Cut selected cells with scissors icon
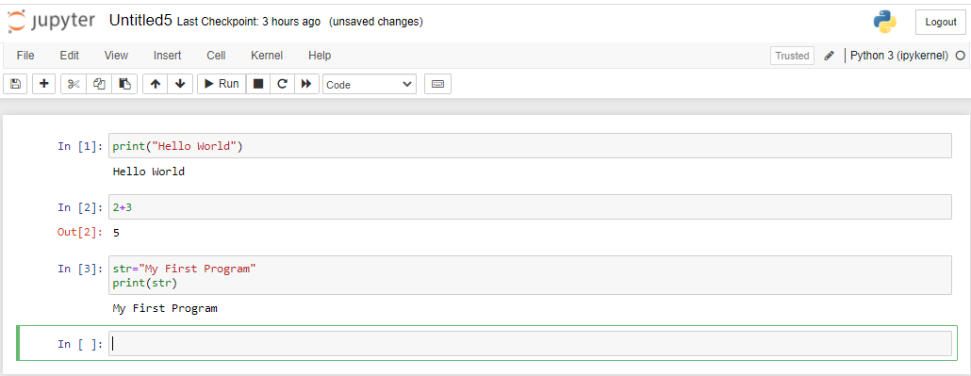Viewport: 971px width, 376px height. [74, 84]
